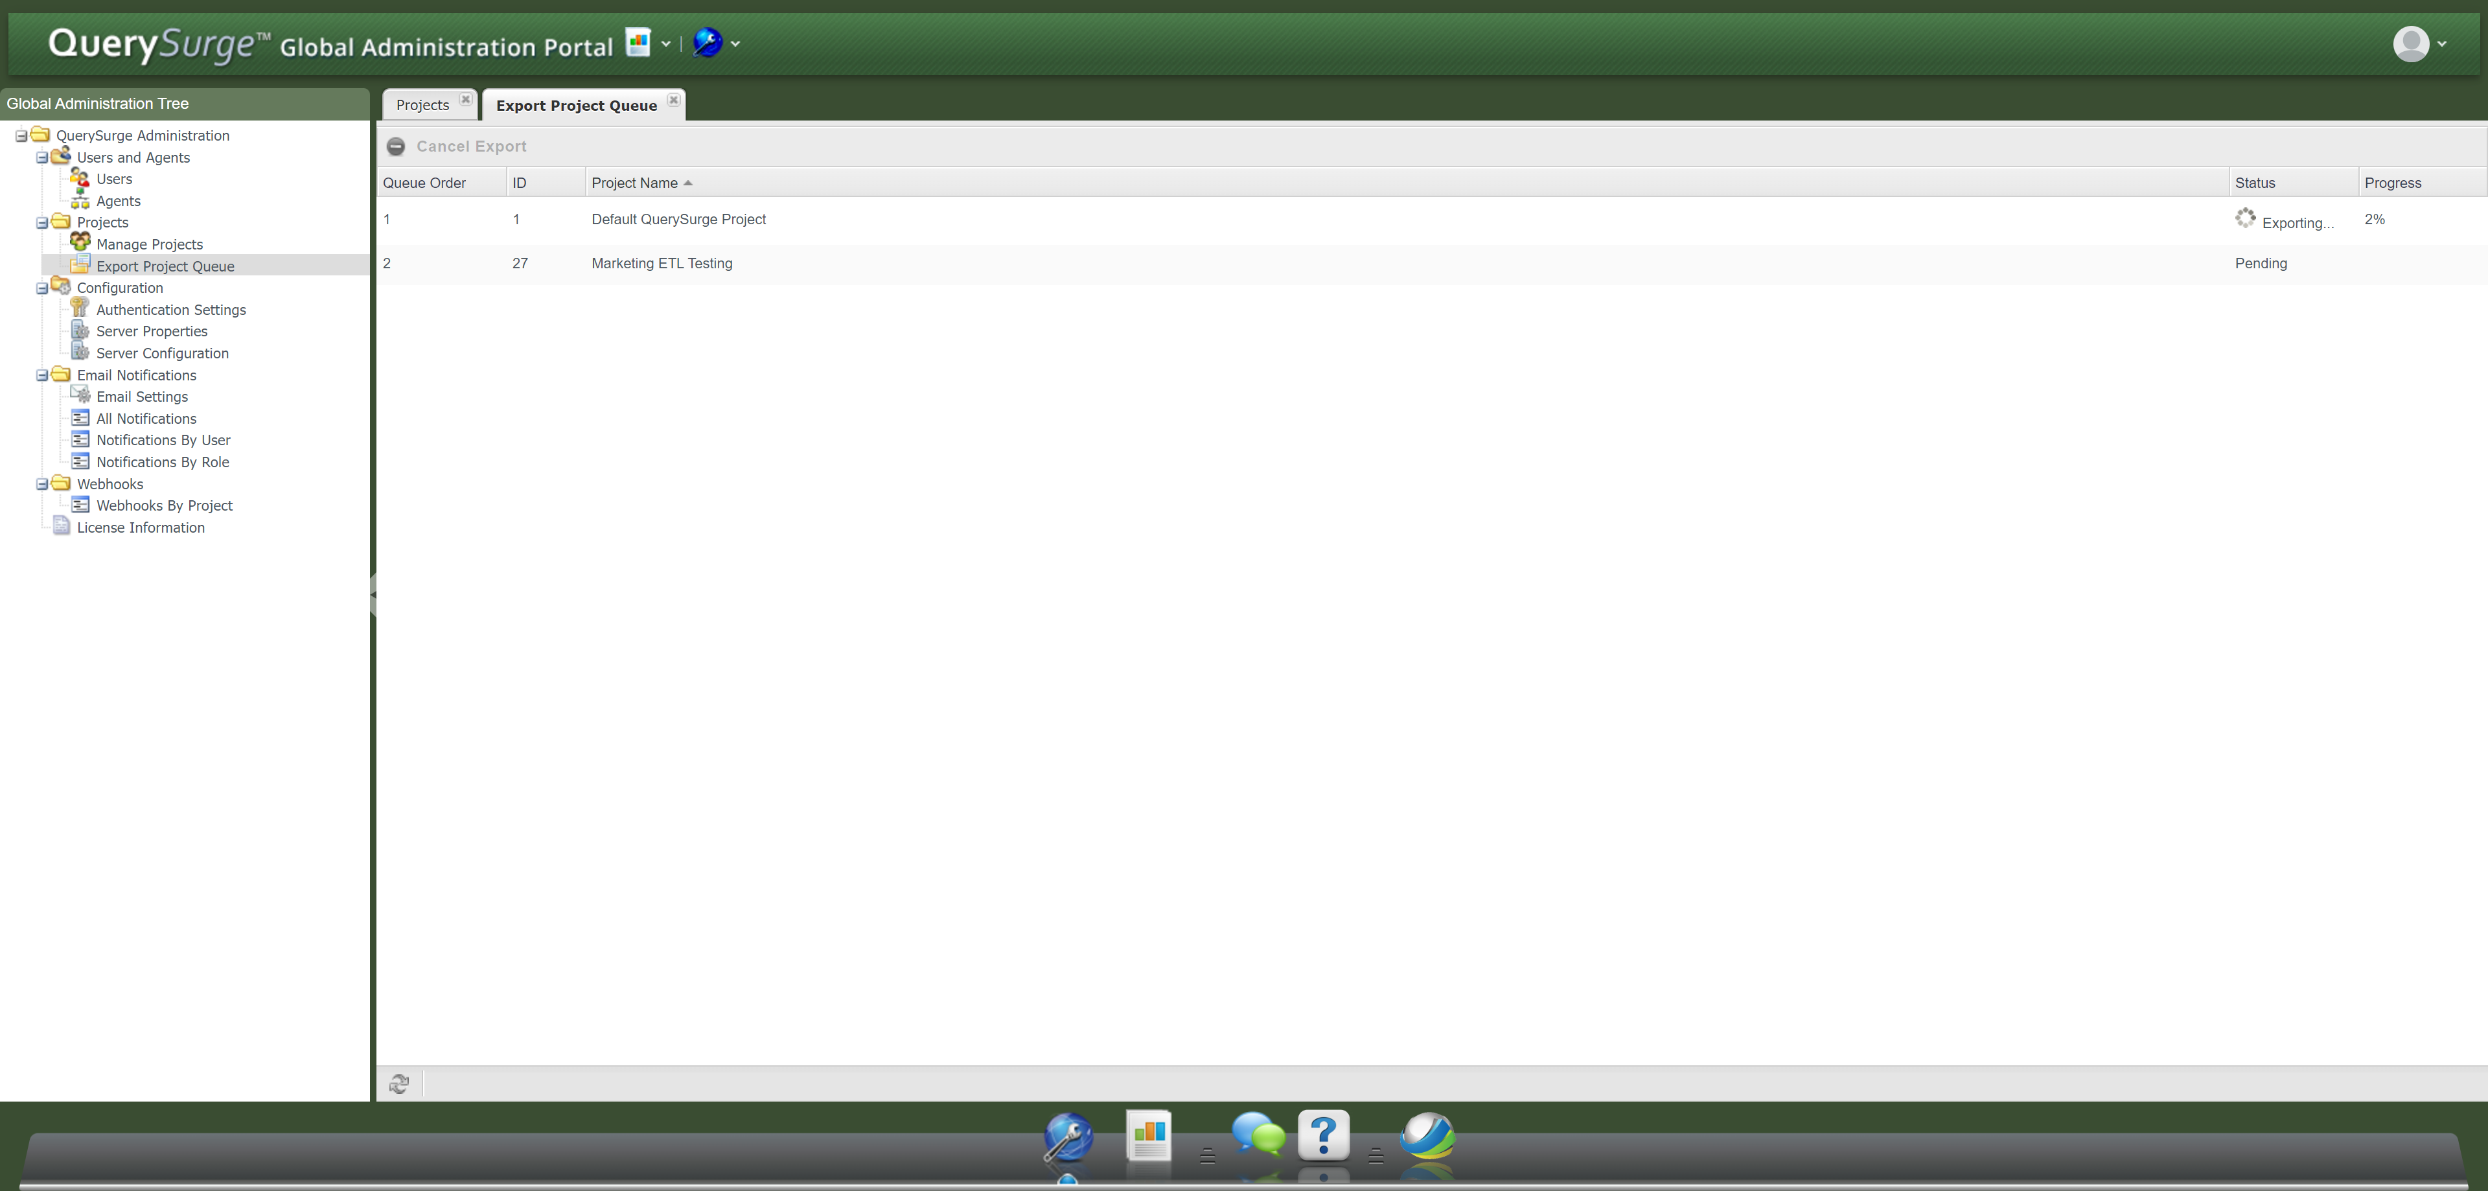Open the blue globe dropdown in header
The width and height of the screenshot is (2488, 1191).
(x=735, y=43)
